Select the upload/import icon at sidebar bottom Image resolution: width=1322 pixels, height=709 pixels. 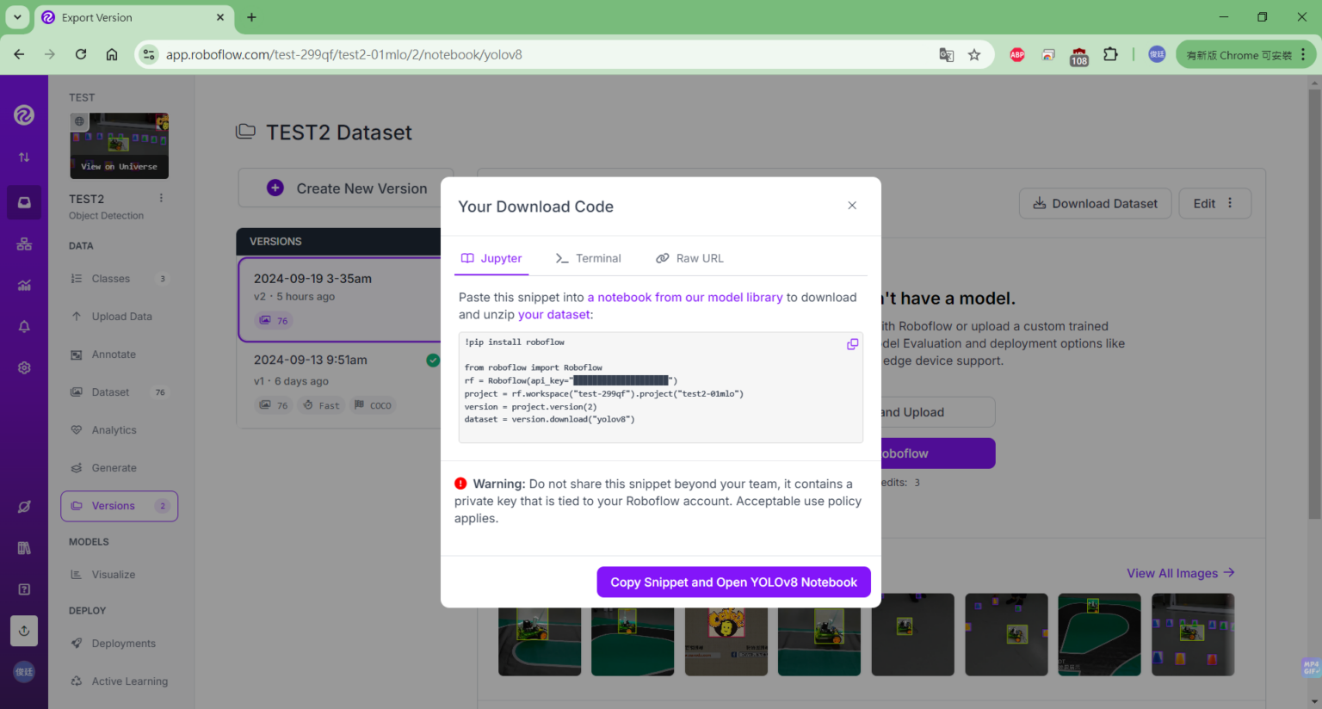(x=24, y=631)
